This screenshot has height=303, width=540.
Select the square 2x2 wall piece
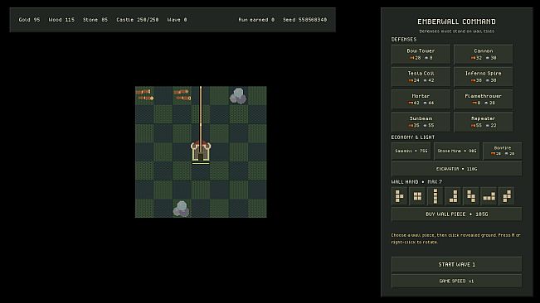pos(417,196)
